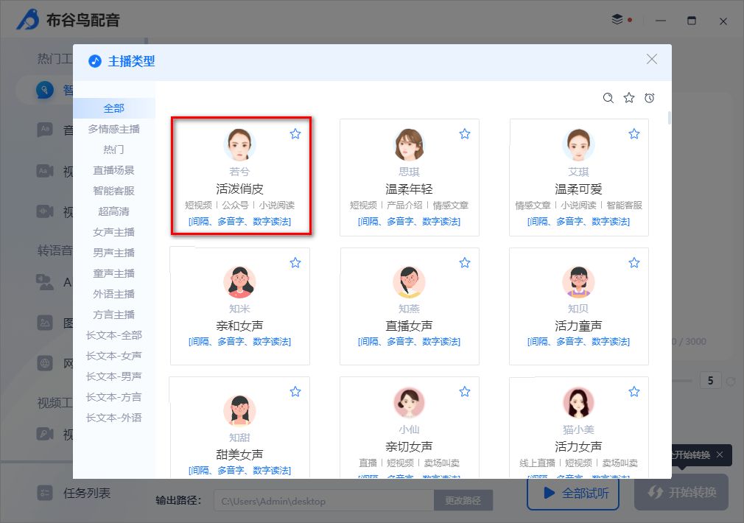This screenshot has height=523, width=744.
Task: Favorite the 小仙 voice with its star
Action: 465,392
